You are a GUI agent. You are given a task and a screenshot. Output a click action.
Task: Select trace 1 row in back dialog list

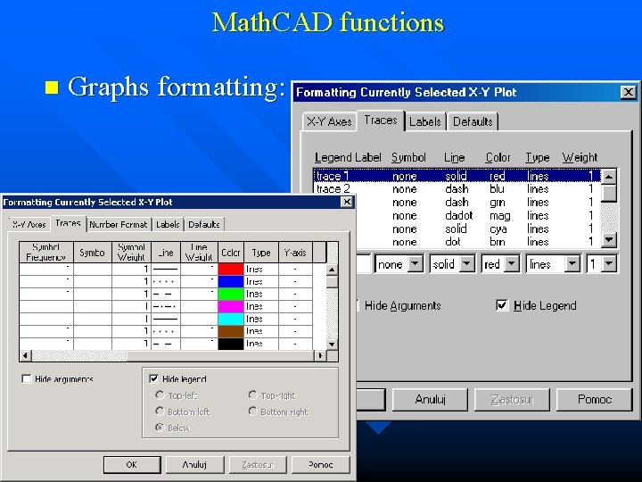pos(457,176)
